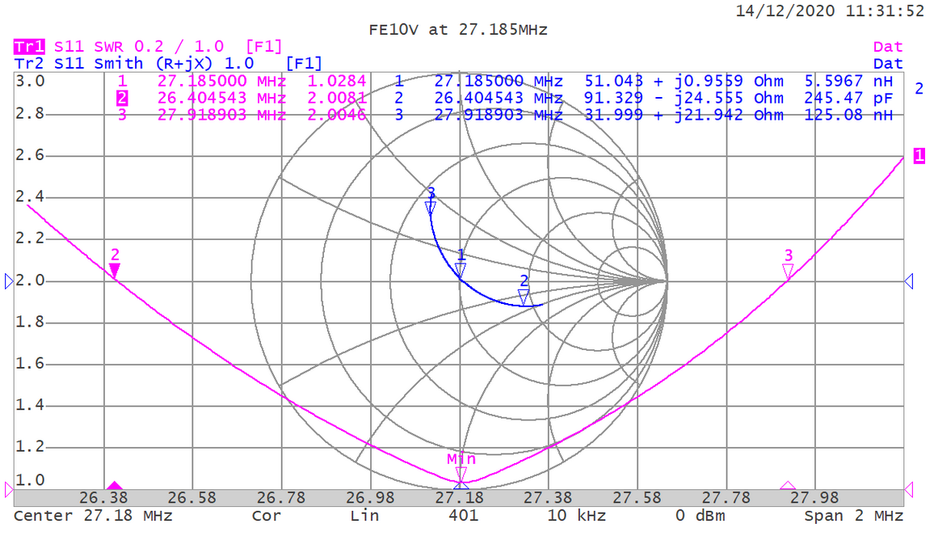Click the blue Dat label at top right

click(888, 63)
